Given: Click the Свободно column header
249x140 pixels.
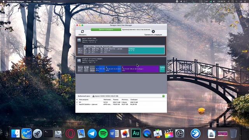Looking at the screenshot, I should click(x=134, y=100).
